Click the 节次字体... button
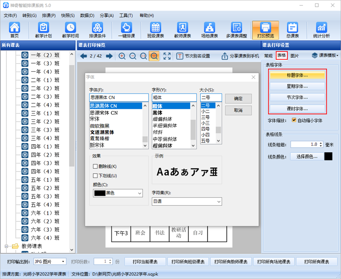341x279 pixels. click(x=297, y=98)
